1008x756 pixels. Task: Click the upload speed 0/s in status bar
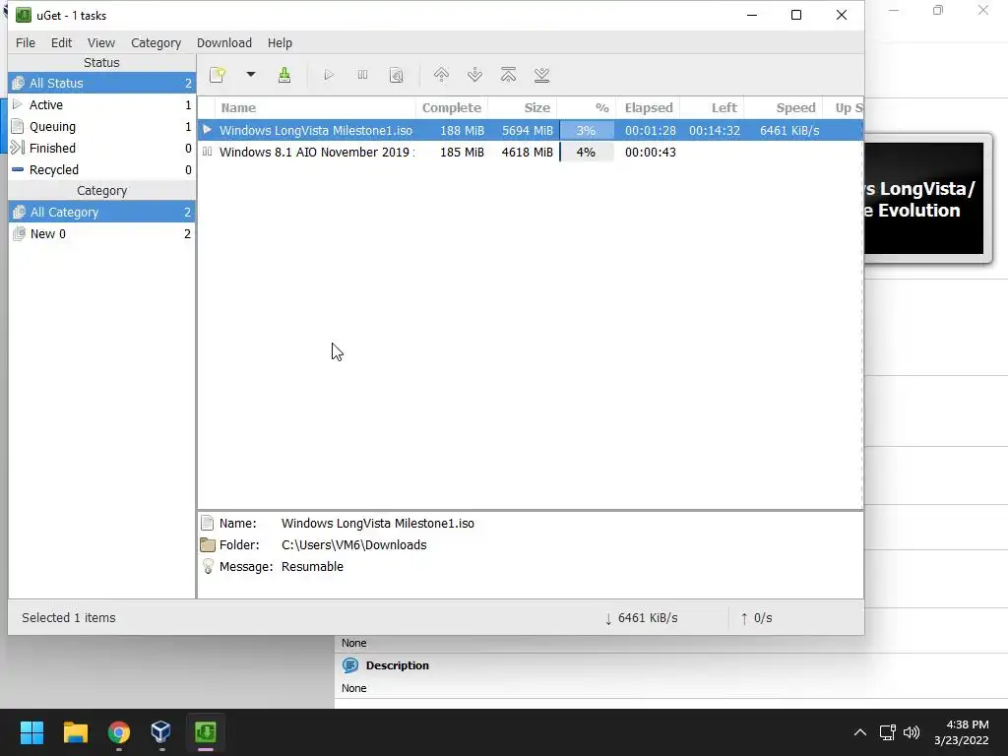pos(756,618)
